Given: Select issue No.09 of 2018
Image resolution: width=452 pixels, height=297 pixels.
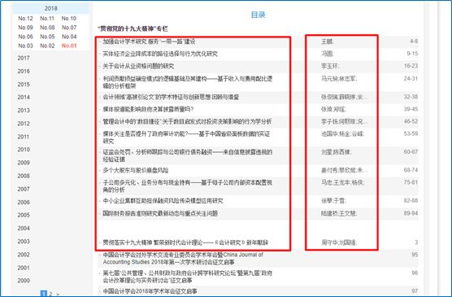Looking at the screenshot, I should click(25, 28).
